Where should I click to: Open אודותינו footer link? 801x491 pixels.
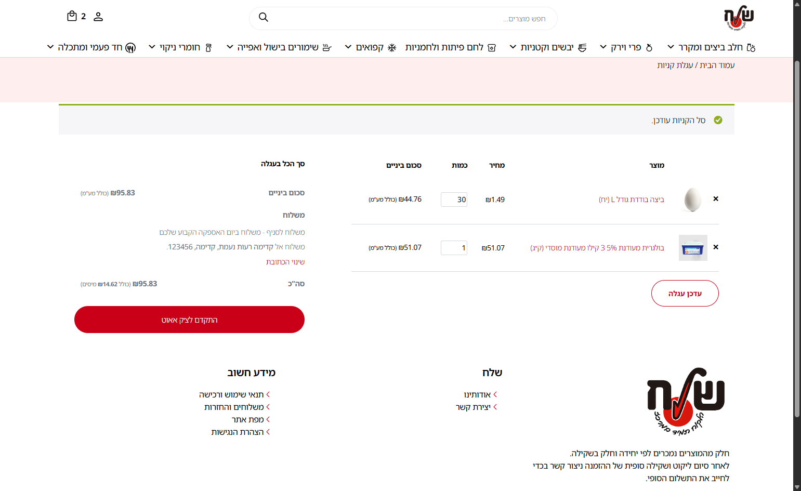(477, 394)
